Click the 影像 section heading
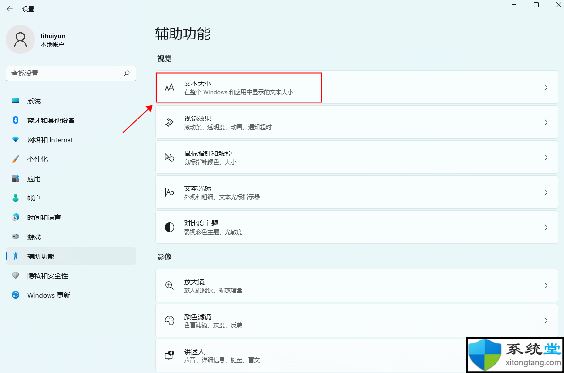This screenshot has height=373, width=564. point(164,256)
